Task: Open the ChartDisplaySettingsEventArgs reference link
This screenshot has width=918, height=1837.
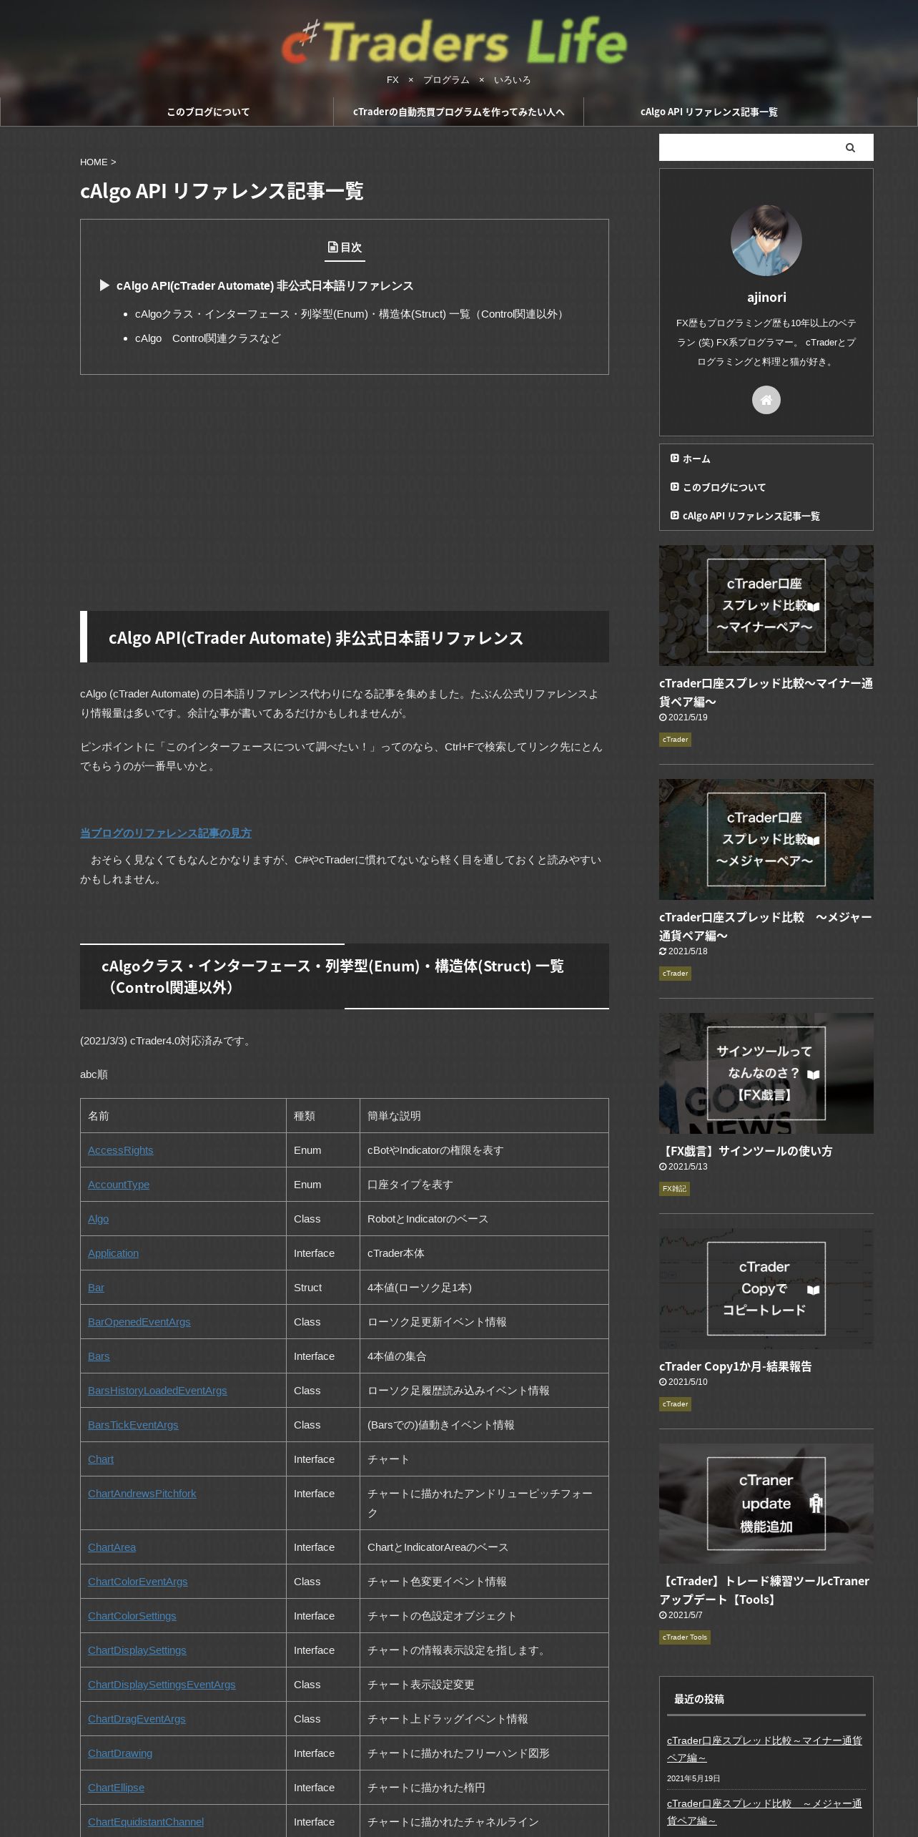Action: [x=162, y=1685]
